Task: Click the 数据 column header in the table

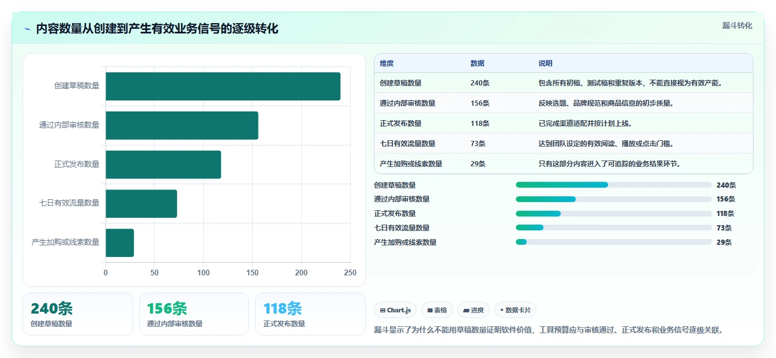Action: 477,64
